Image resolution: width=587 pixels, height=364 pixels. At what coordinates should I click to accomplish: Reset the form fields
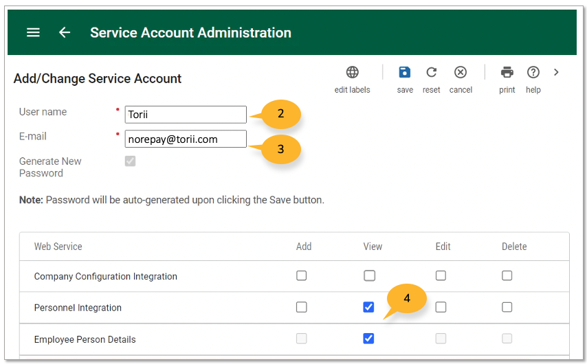[x=431, y=72]
